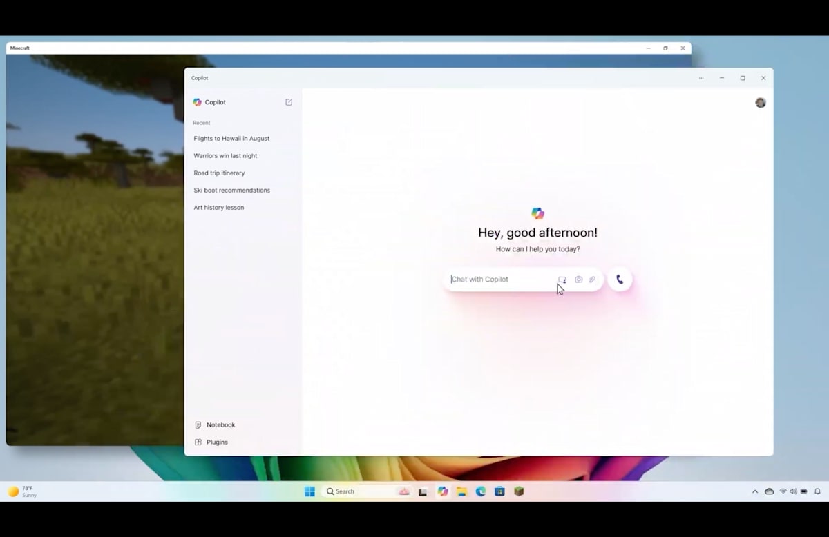Open File Explorer from the taskbar
The width and height of the screenshot is (829, 537).
(x=461, y=491)
